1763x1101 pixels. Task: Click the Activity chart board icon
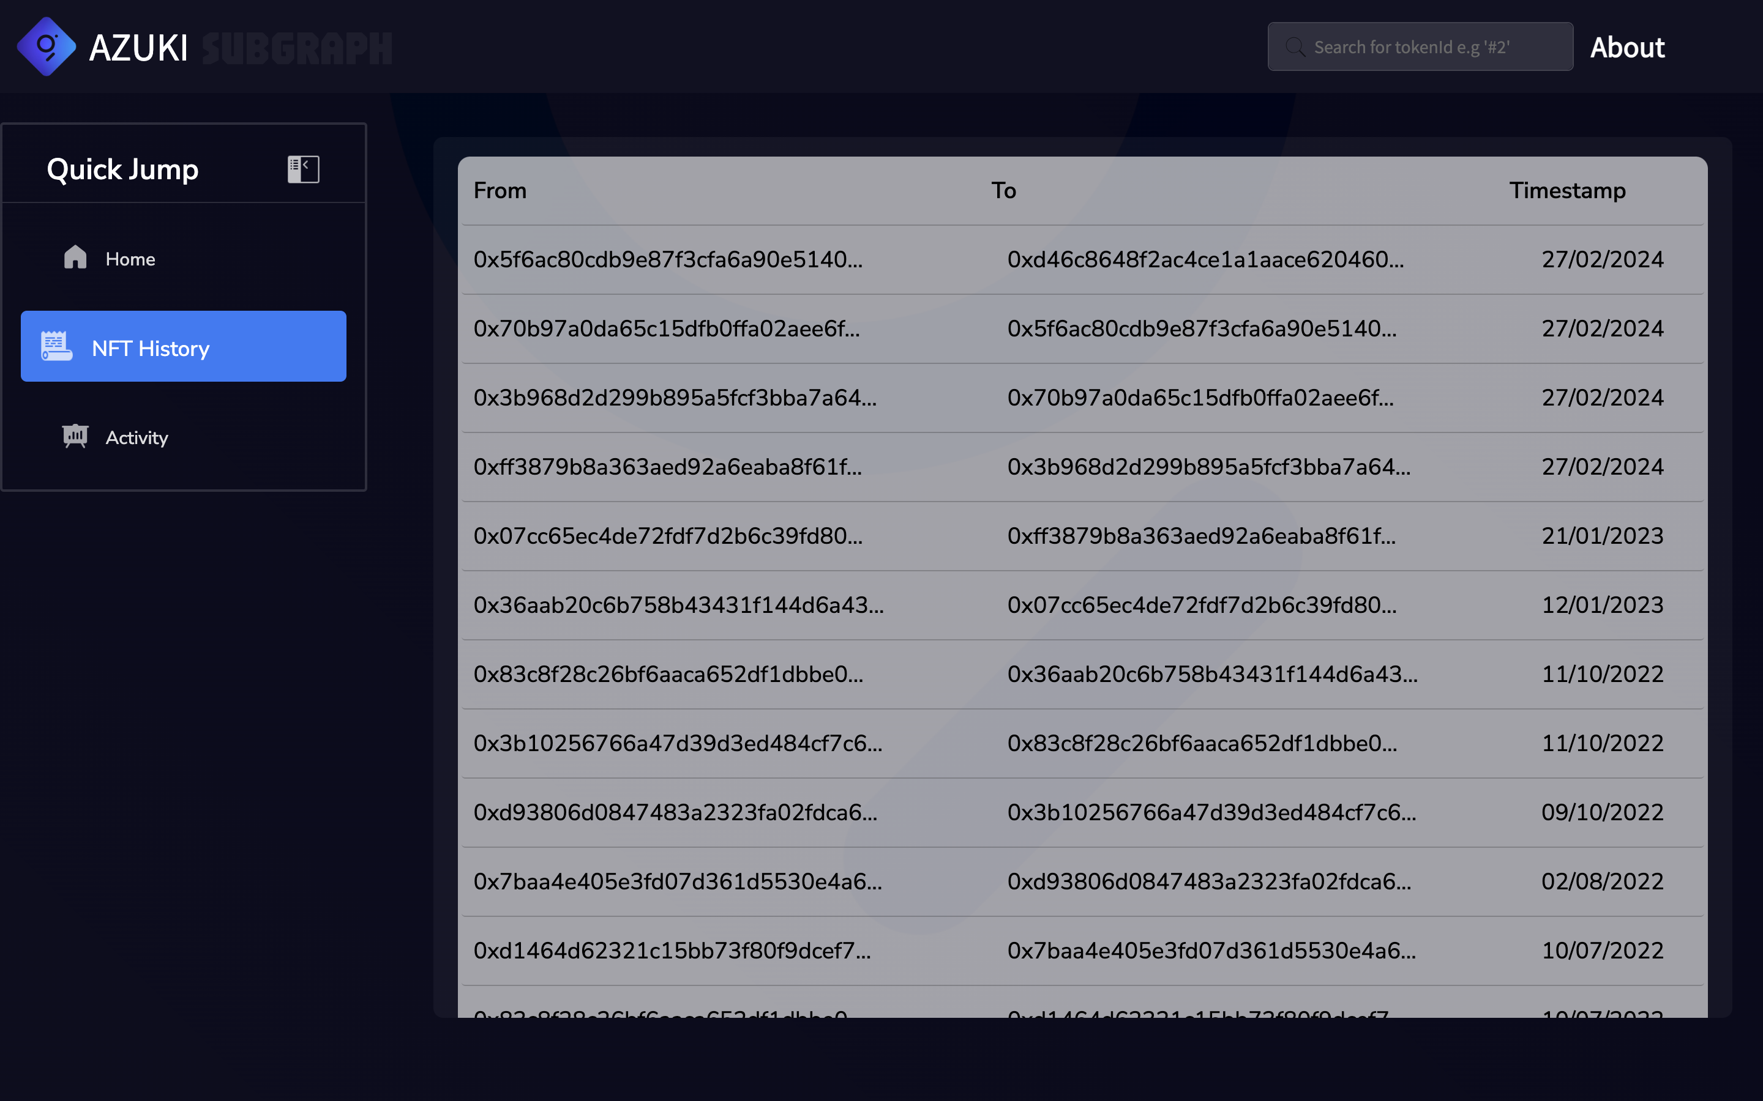[75, 436]
